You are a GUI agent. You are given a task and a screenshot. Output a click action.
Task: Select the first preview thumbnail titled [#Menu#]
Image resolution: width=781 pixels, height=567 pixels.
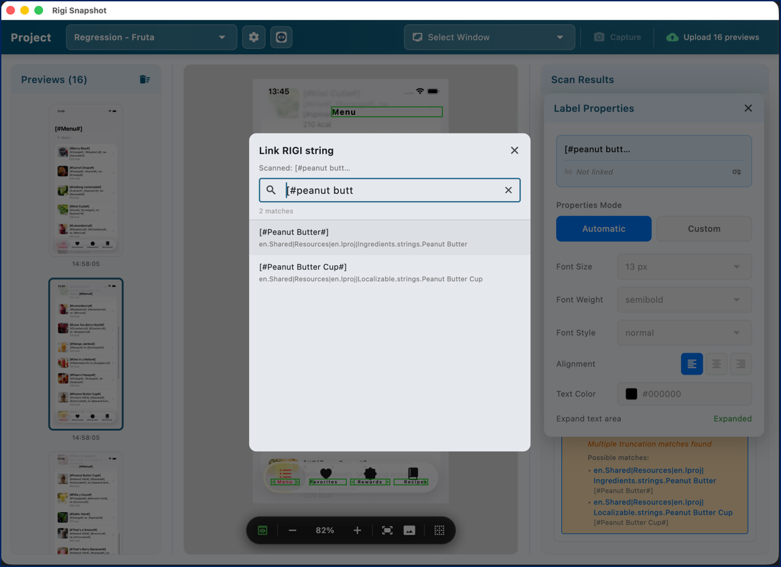(x=86, y=180)
